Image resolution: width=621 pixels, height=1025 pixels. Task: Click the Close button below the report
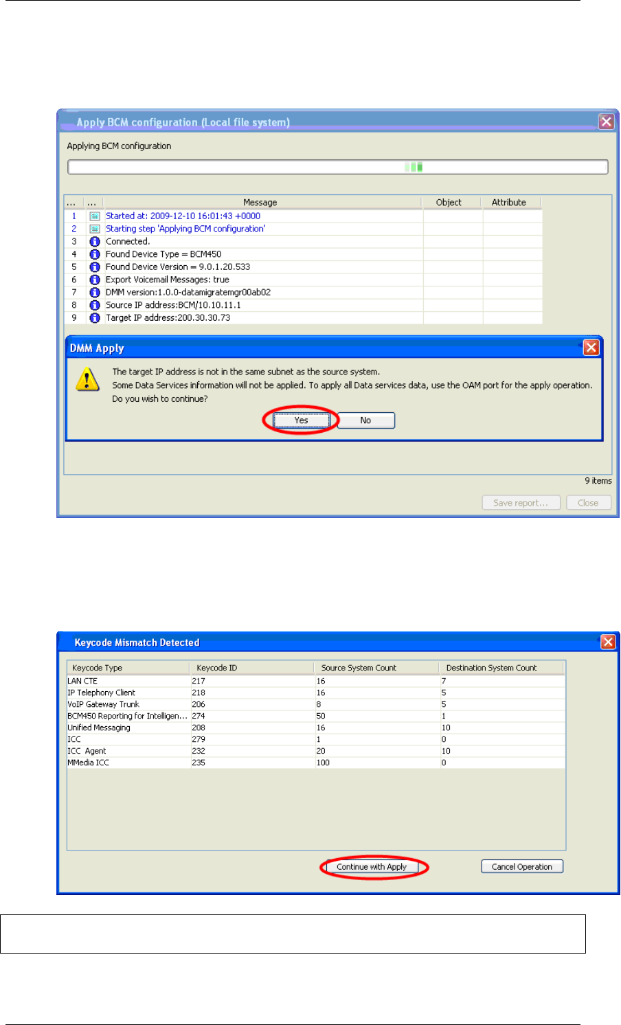coord(589,503)
